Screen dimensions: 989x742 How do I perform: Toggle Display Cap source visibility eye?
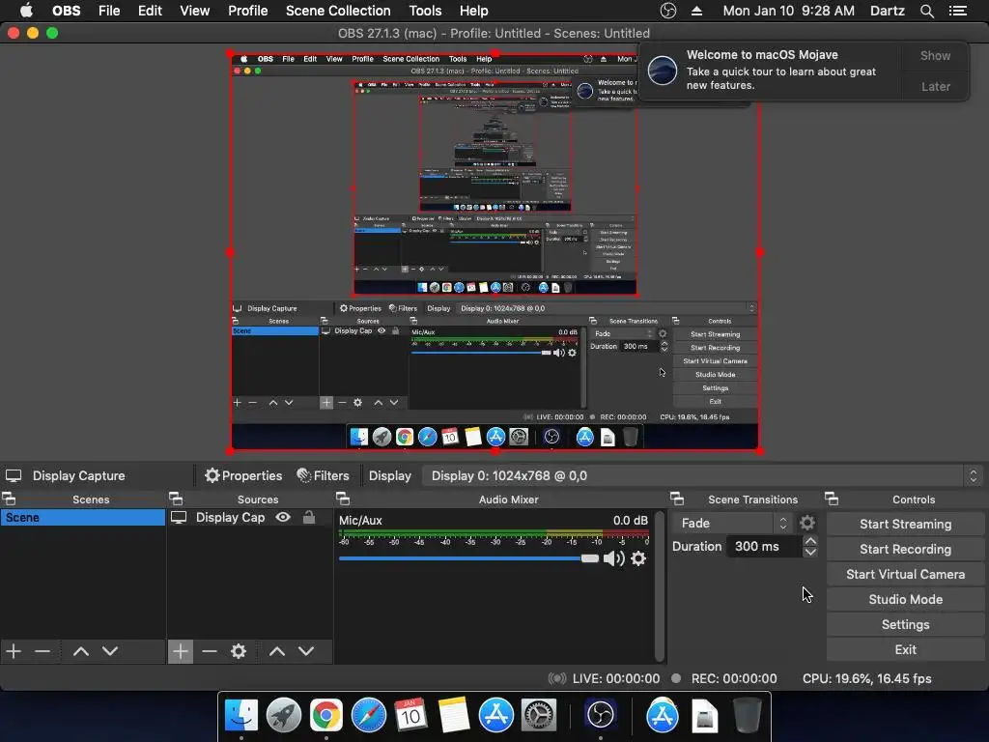[283, 518]
